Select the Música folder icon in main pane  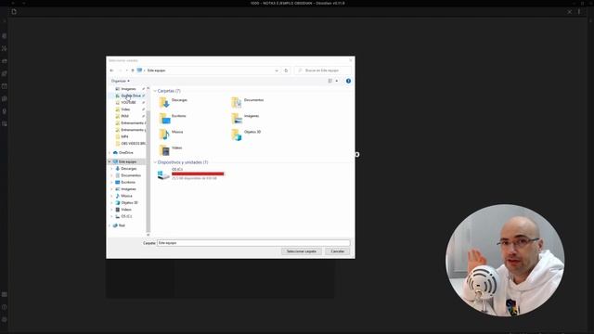(164, 134)
